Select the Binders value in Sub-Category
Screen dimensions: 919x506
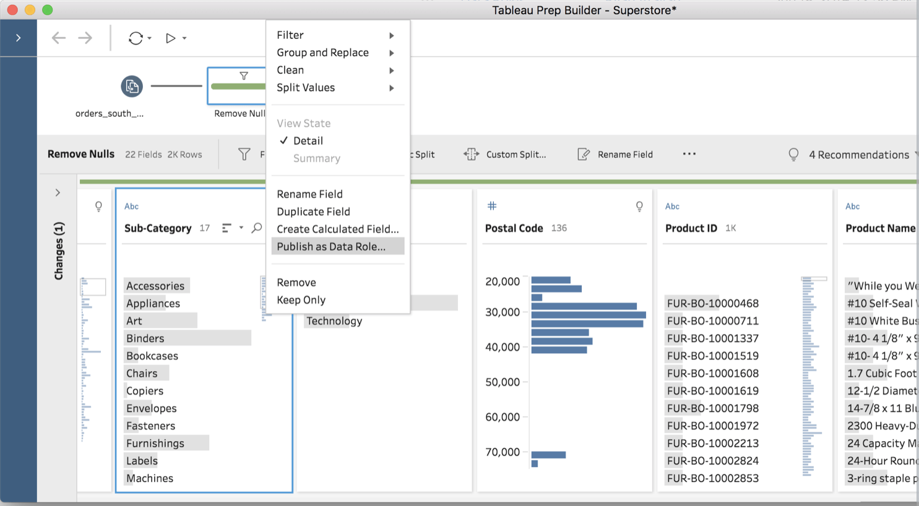point(145,338)
